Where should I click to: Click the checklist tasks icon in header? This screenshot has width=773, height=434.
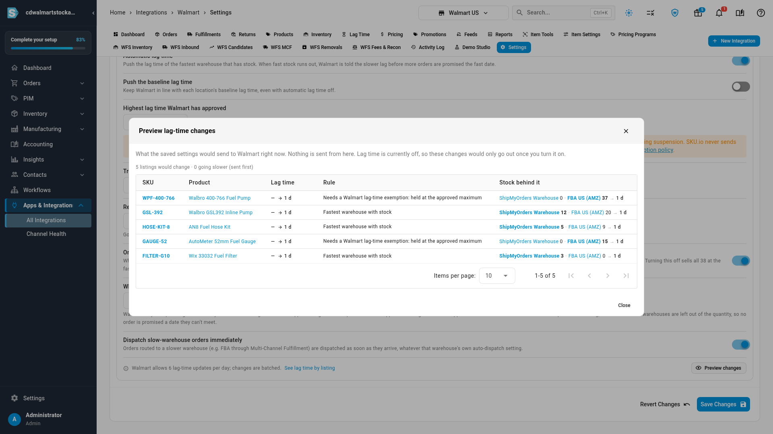[x=651, y=13]
